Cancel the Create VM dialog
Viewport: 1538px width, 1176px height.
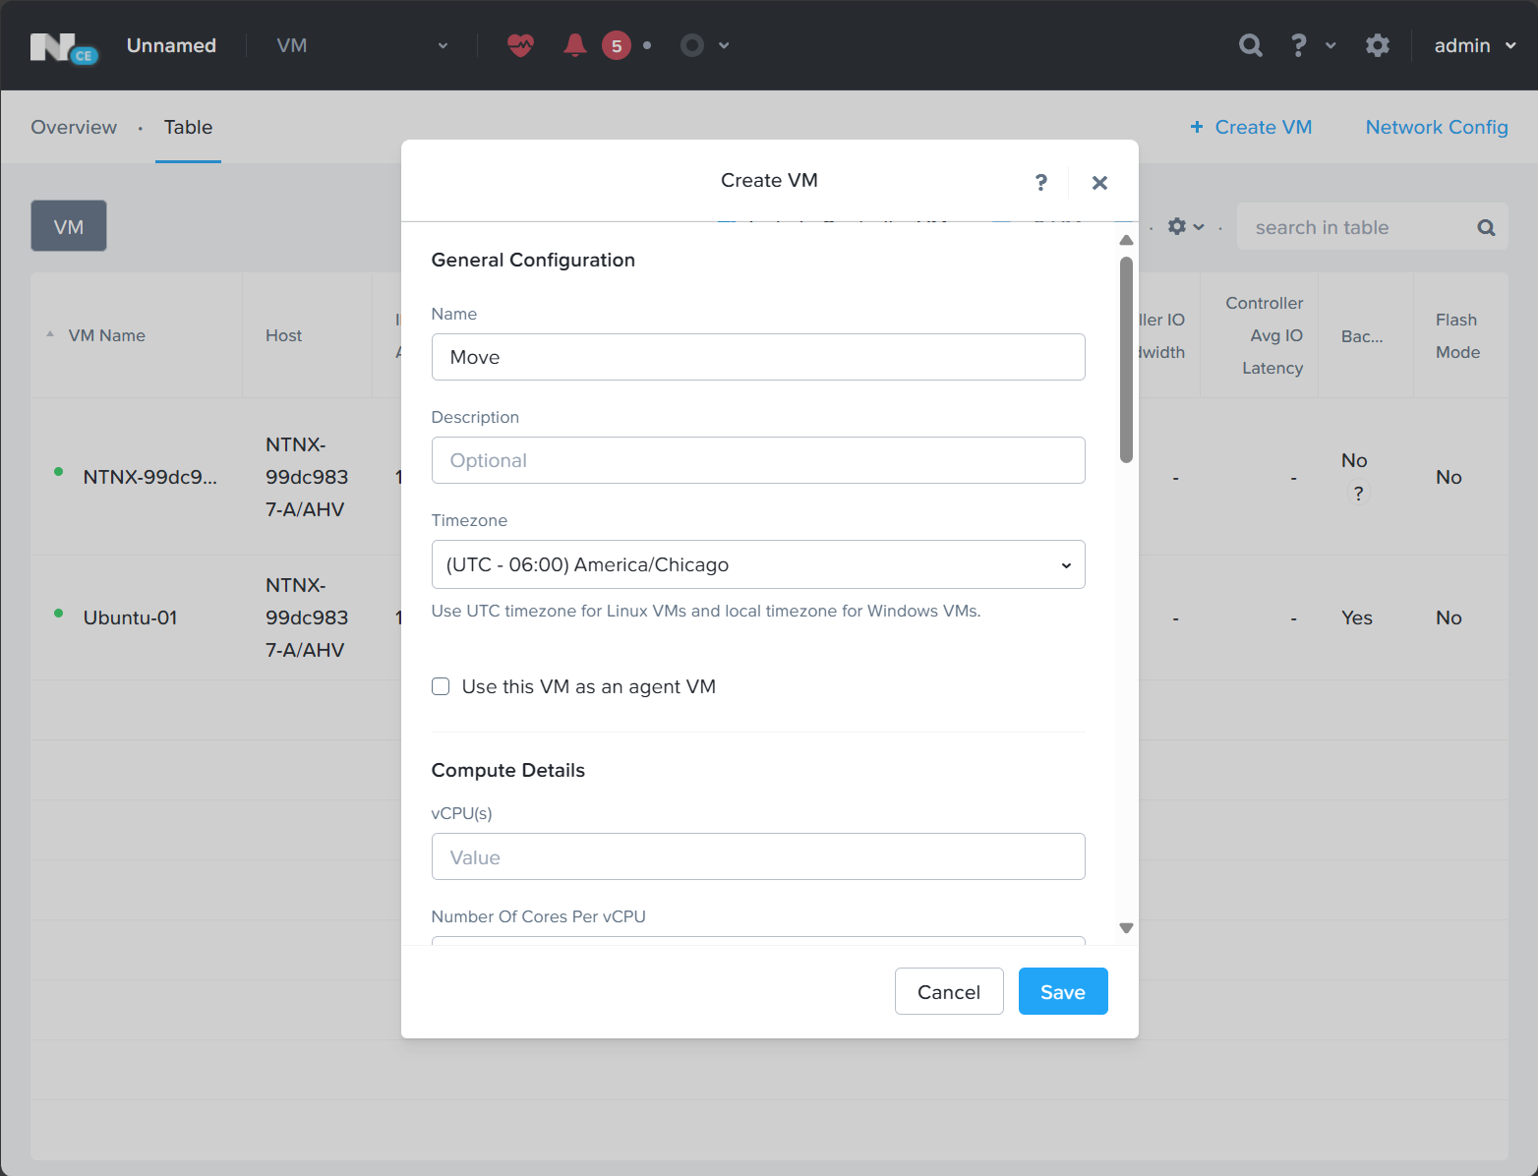(948, 991)
